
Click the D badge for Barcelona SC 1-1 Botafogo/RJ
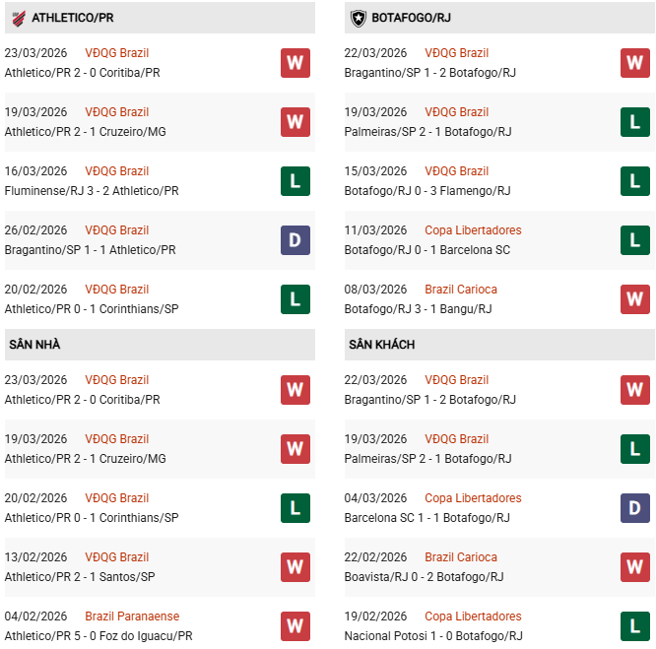coord(635,508)
